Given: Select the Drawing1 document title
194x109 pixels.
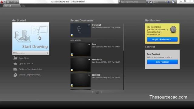Looking at the screenshot, I should point(96,25).
